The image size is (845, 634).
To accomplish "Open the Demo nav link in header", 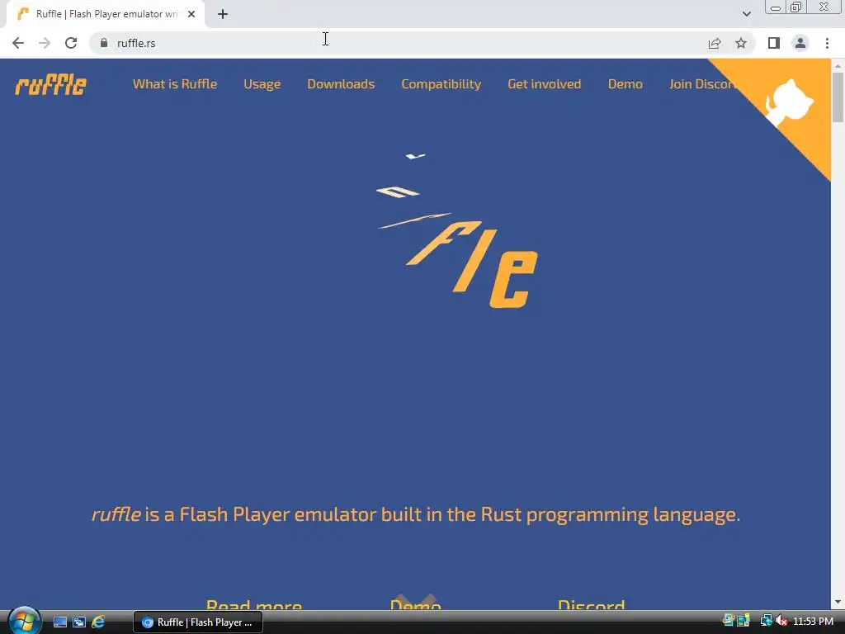I will point(625,84).
